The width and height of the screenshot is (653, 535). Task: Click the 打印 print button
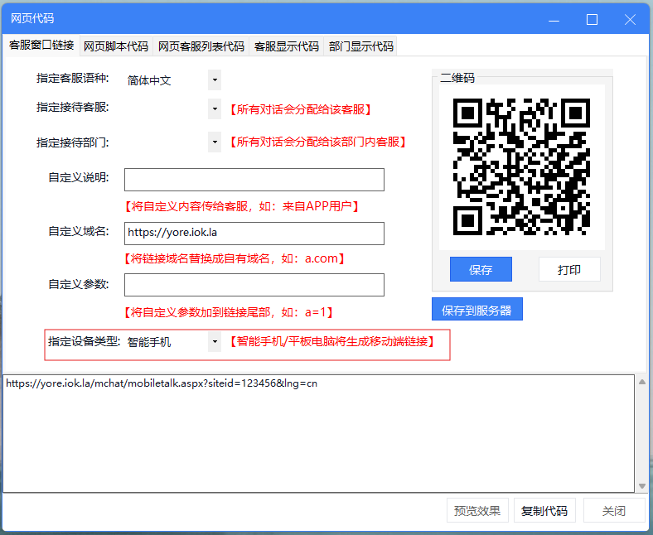point(569,269)
